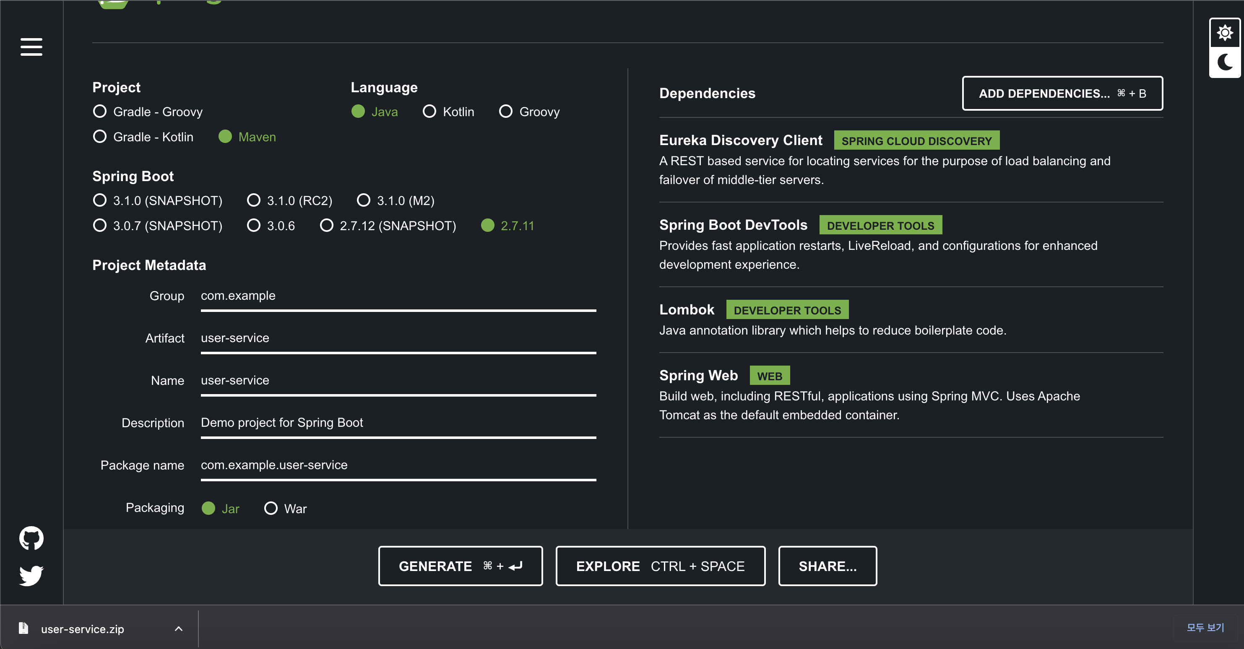Select Groovy language
1244x649 pixels.
[529, 112]
